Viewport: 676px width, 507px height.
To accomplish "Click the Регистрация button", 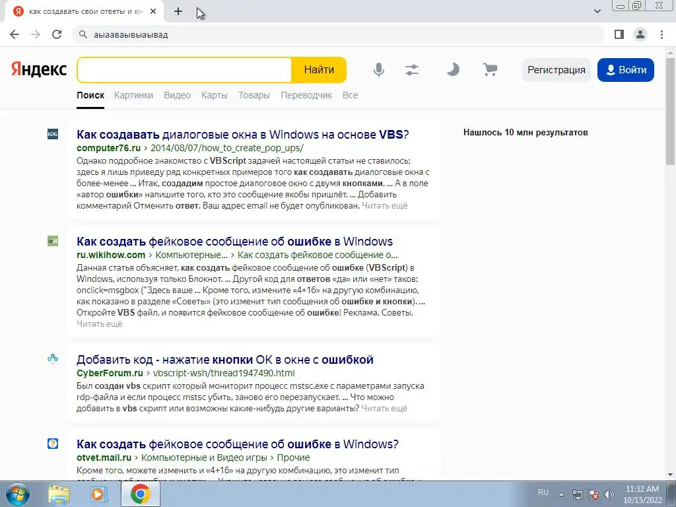I will coord(556,70).
